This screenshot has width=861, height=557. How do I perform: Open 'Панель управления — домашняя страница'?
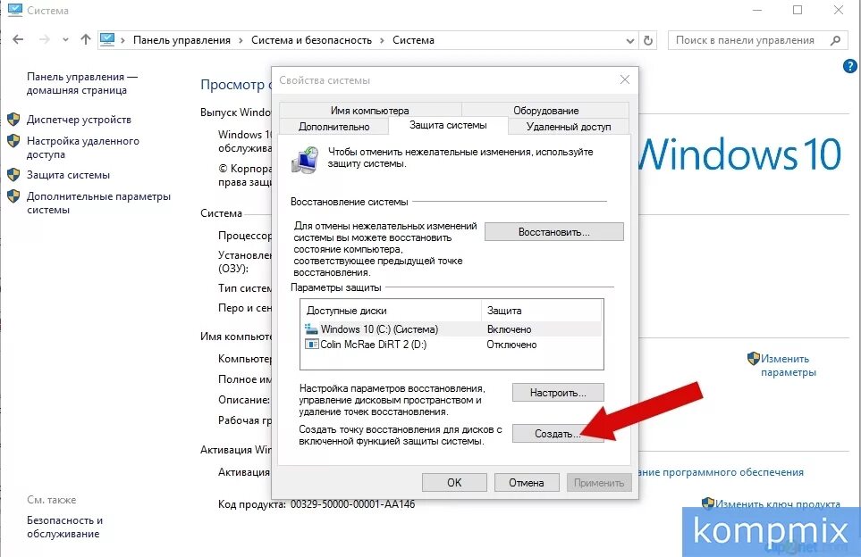pos(82,83)
